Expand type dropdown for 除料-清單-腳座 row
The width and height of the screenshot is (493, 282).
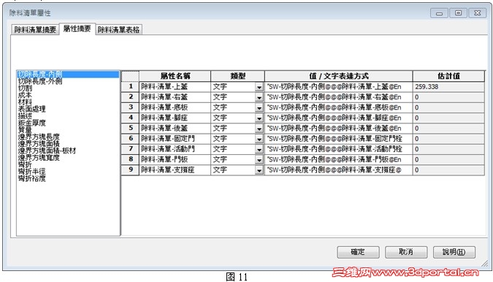259,118
